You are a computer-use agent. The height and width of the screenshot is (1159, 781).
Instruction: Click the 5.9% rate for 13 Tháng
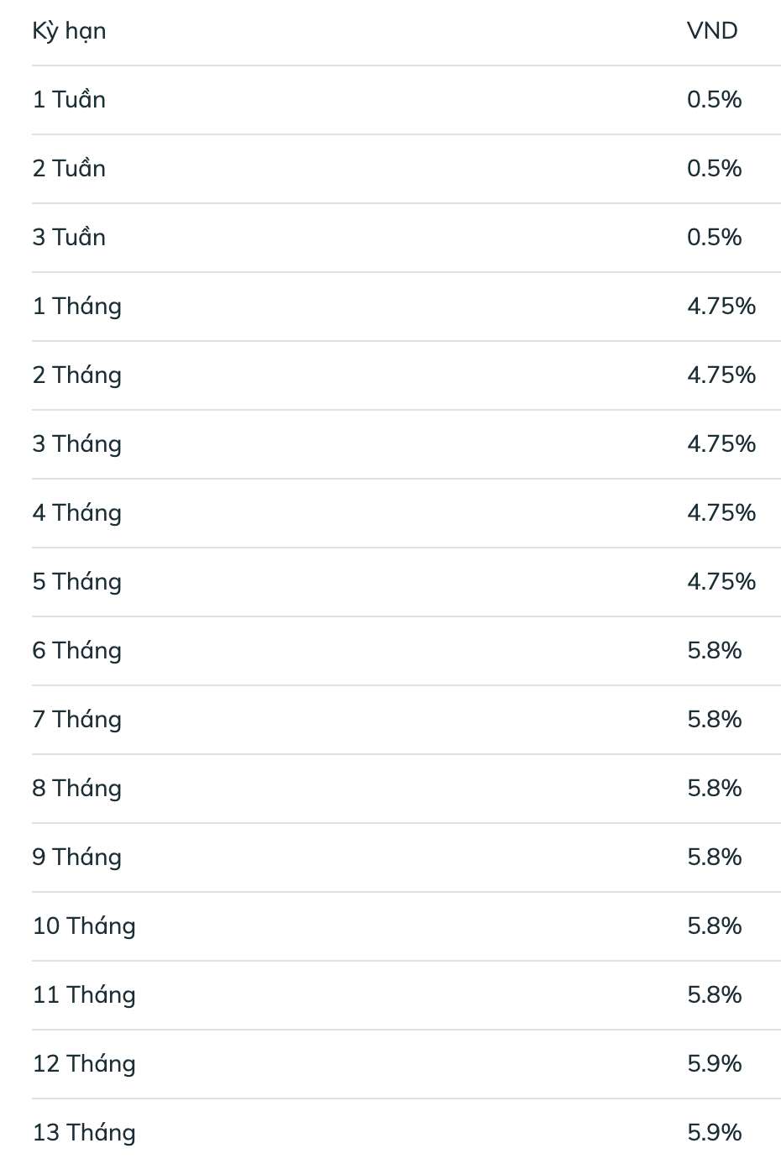[714, 1133]
